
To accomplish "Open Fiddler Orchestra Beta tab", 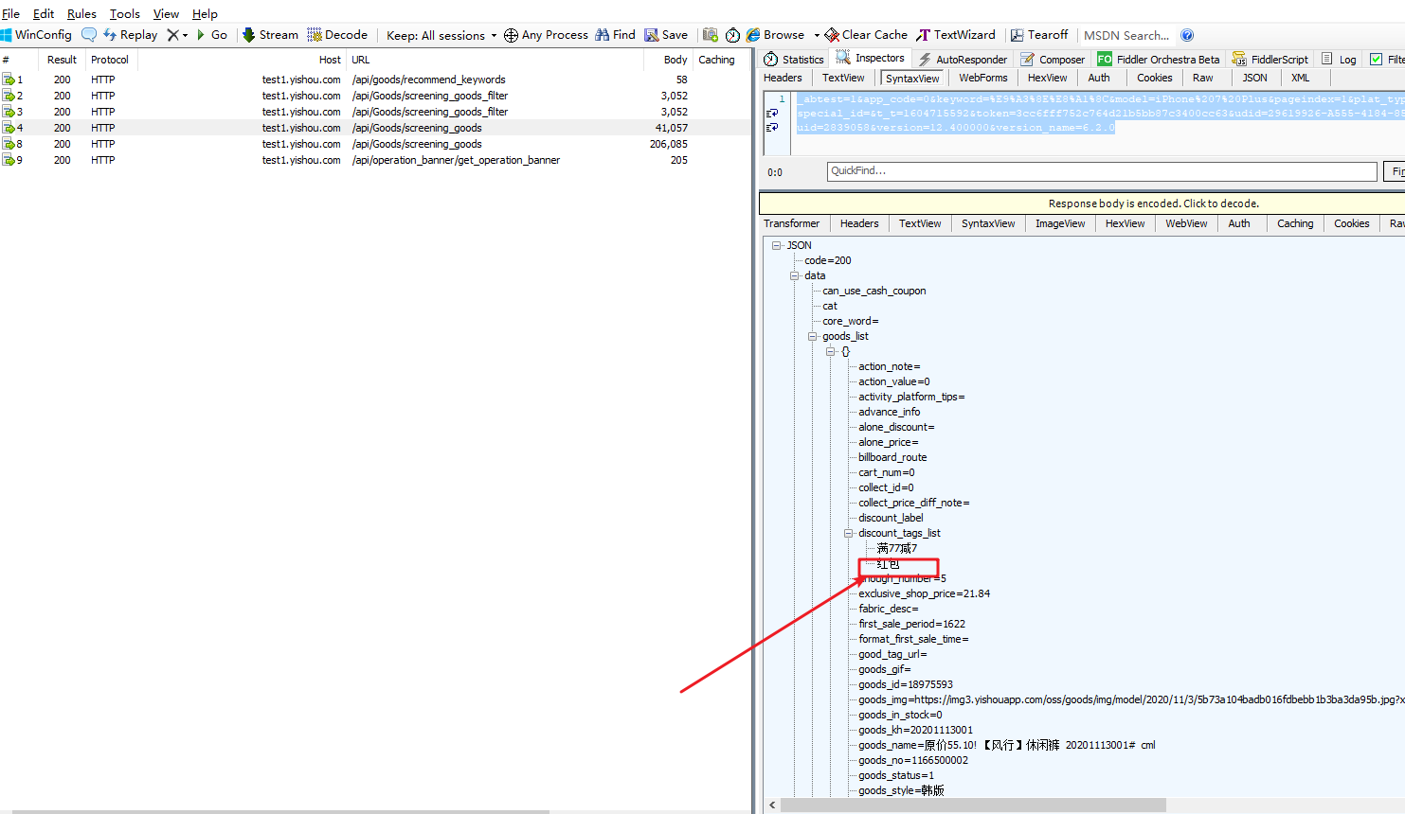I will 1159,59.
